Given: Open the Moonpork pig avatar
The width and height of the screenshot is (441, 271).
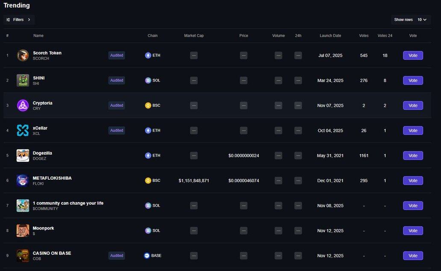Looking at the screenshot, I should [23, 230].
